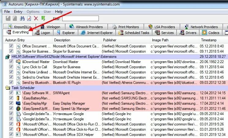
Task: Select the \EasyBatteryMan entry name
Action: click(x=36, y=98)
